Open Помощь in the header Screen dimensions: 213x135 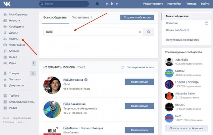tap(191, 4)
